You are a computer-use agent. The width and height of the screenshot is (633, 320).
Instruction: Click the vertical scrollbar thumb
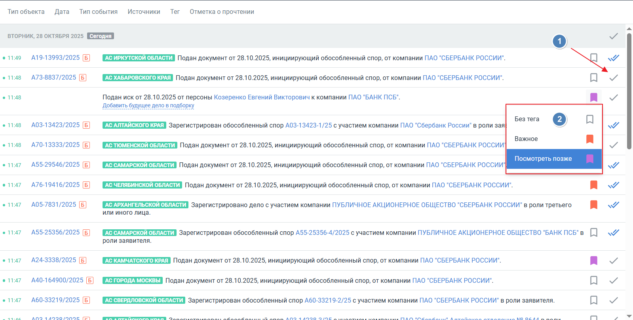click(x=629, y=91)
